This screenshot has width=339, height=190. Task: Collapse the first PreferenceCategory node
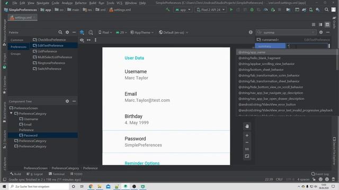(x=11, y=113)
